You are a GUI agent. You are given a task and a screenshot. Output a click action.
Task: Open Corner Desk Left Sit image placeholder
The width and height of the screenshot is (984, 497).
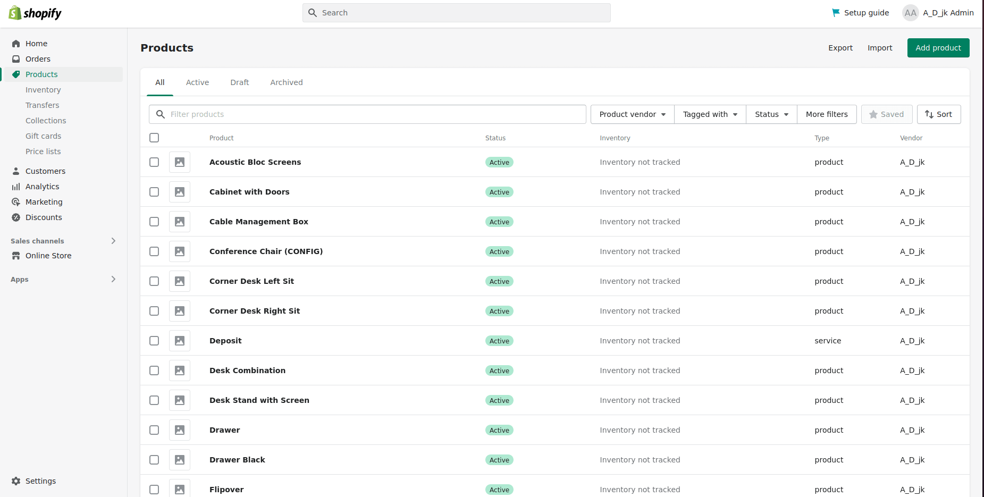pyautogui.click(x=180, y=281)
